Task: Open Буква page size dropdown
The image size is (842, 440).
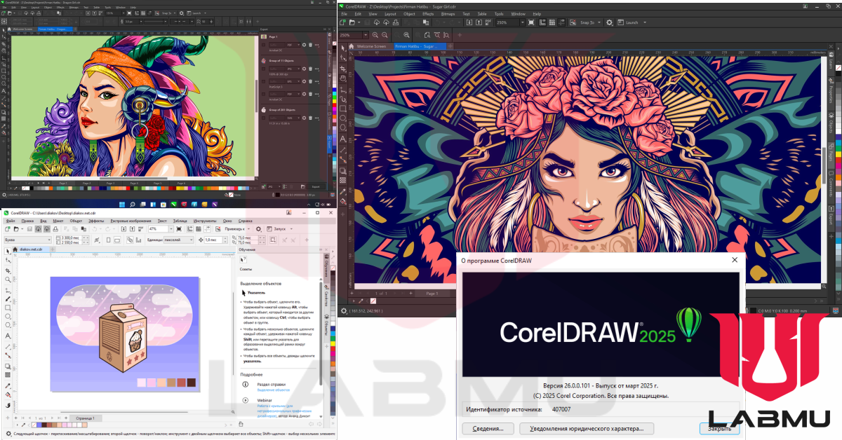Action: point(28,240)
